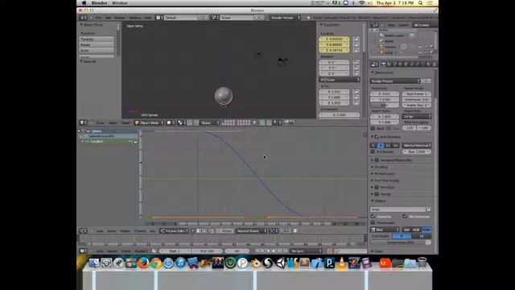Toggle the Anti-Aliasing checkbox

click(x=377, y=137)
